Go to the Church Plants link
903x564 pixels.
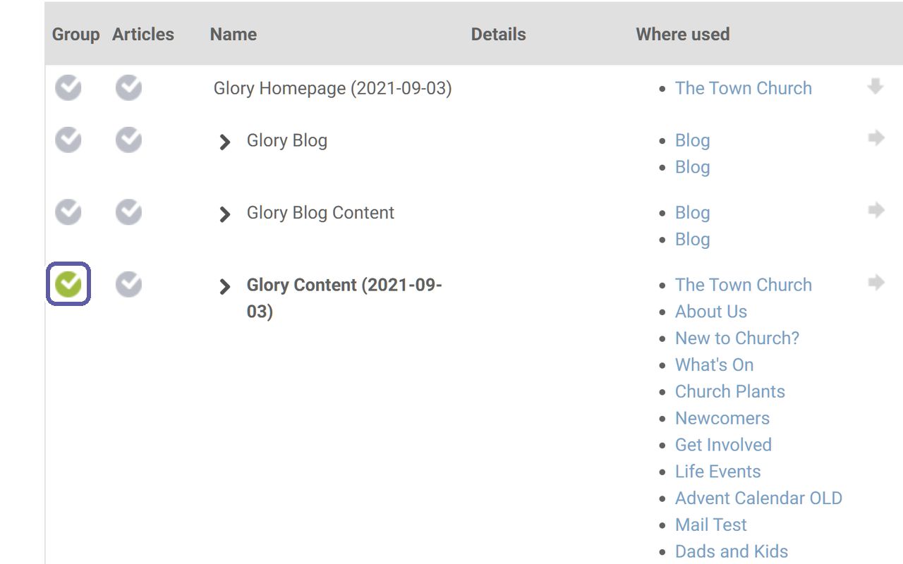[730, 392]
